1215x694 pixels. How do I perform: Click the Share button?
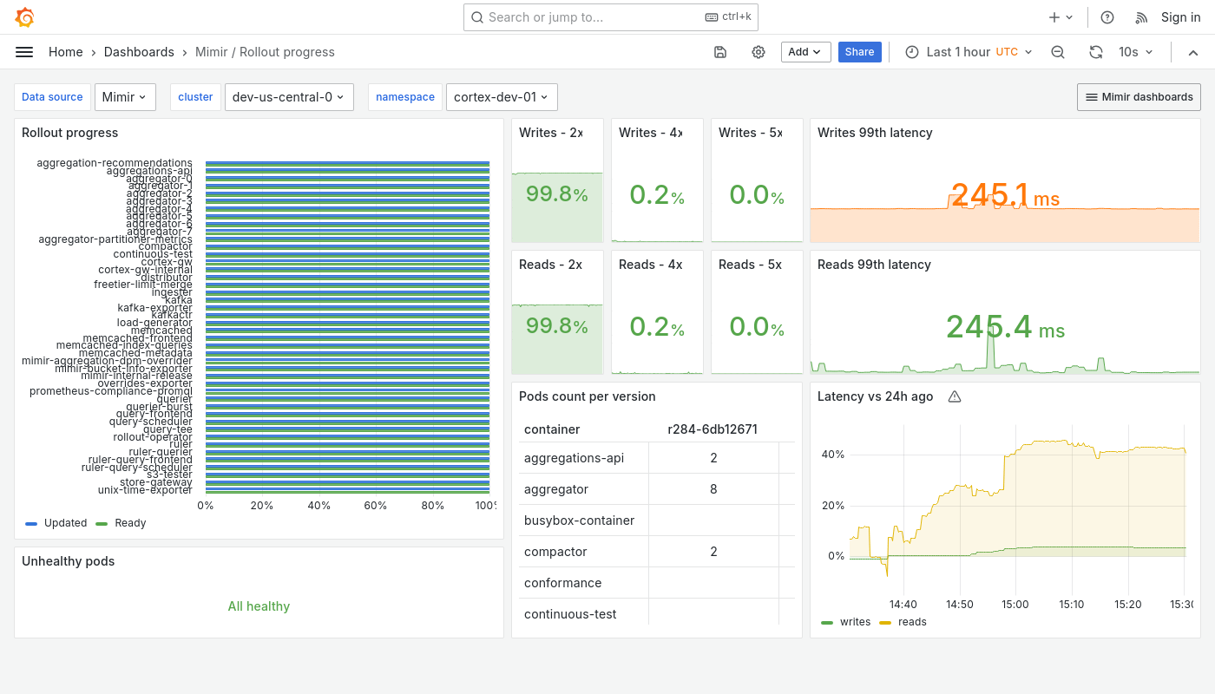[859, 52]
